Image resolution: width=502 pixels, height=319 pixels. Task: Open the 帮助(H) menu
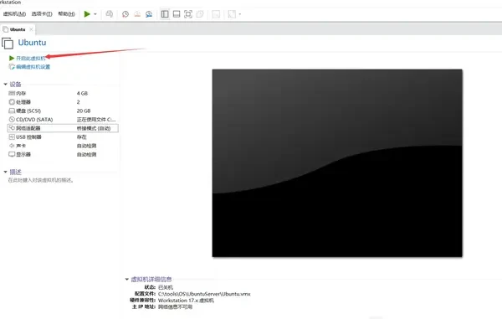[67, 13]
